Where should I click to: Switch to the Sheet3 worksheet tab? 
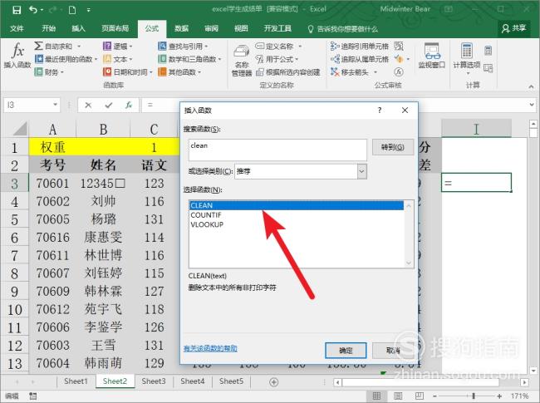pyautogui.click(x=154, y=381)
